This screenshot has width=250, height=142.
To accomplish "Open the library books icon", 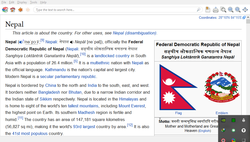I will [5, 10].
